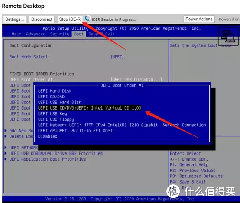Click the F2: Previous Values hint

(192, 171)
